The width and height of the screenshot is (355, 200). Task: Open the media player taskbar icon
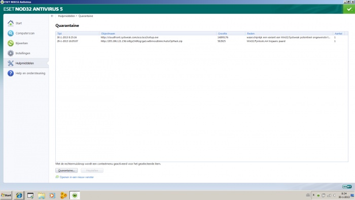tap(52, 195)
